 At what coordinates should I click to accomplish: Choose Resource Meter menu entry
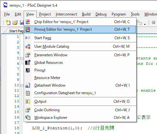[x=80, y=78]
